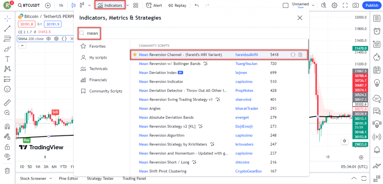Open author CryptoGearBox profile
The width and height of the screenshot is (383, 184).
click(248, 171)
